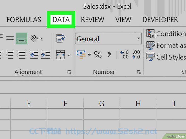Select column E header
Screen dimensions: 186x139
click(x=29, y=103)
